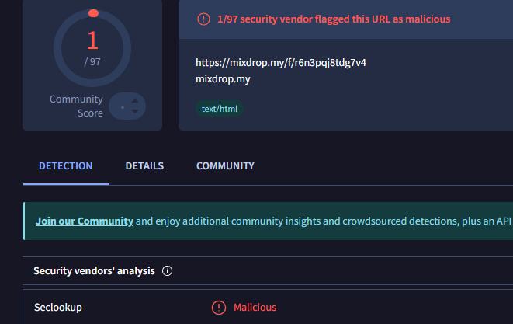The width and height of the screenshot is (513, 324).
Task: Click the red Malicious verdict label
Action: point(255,308)
